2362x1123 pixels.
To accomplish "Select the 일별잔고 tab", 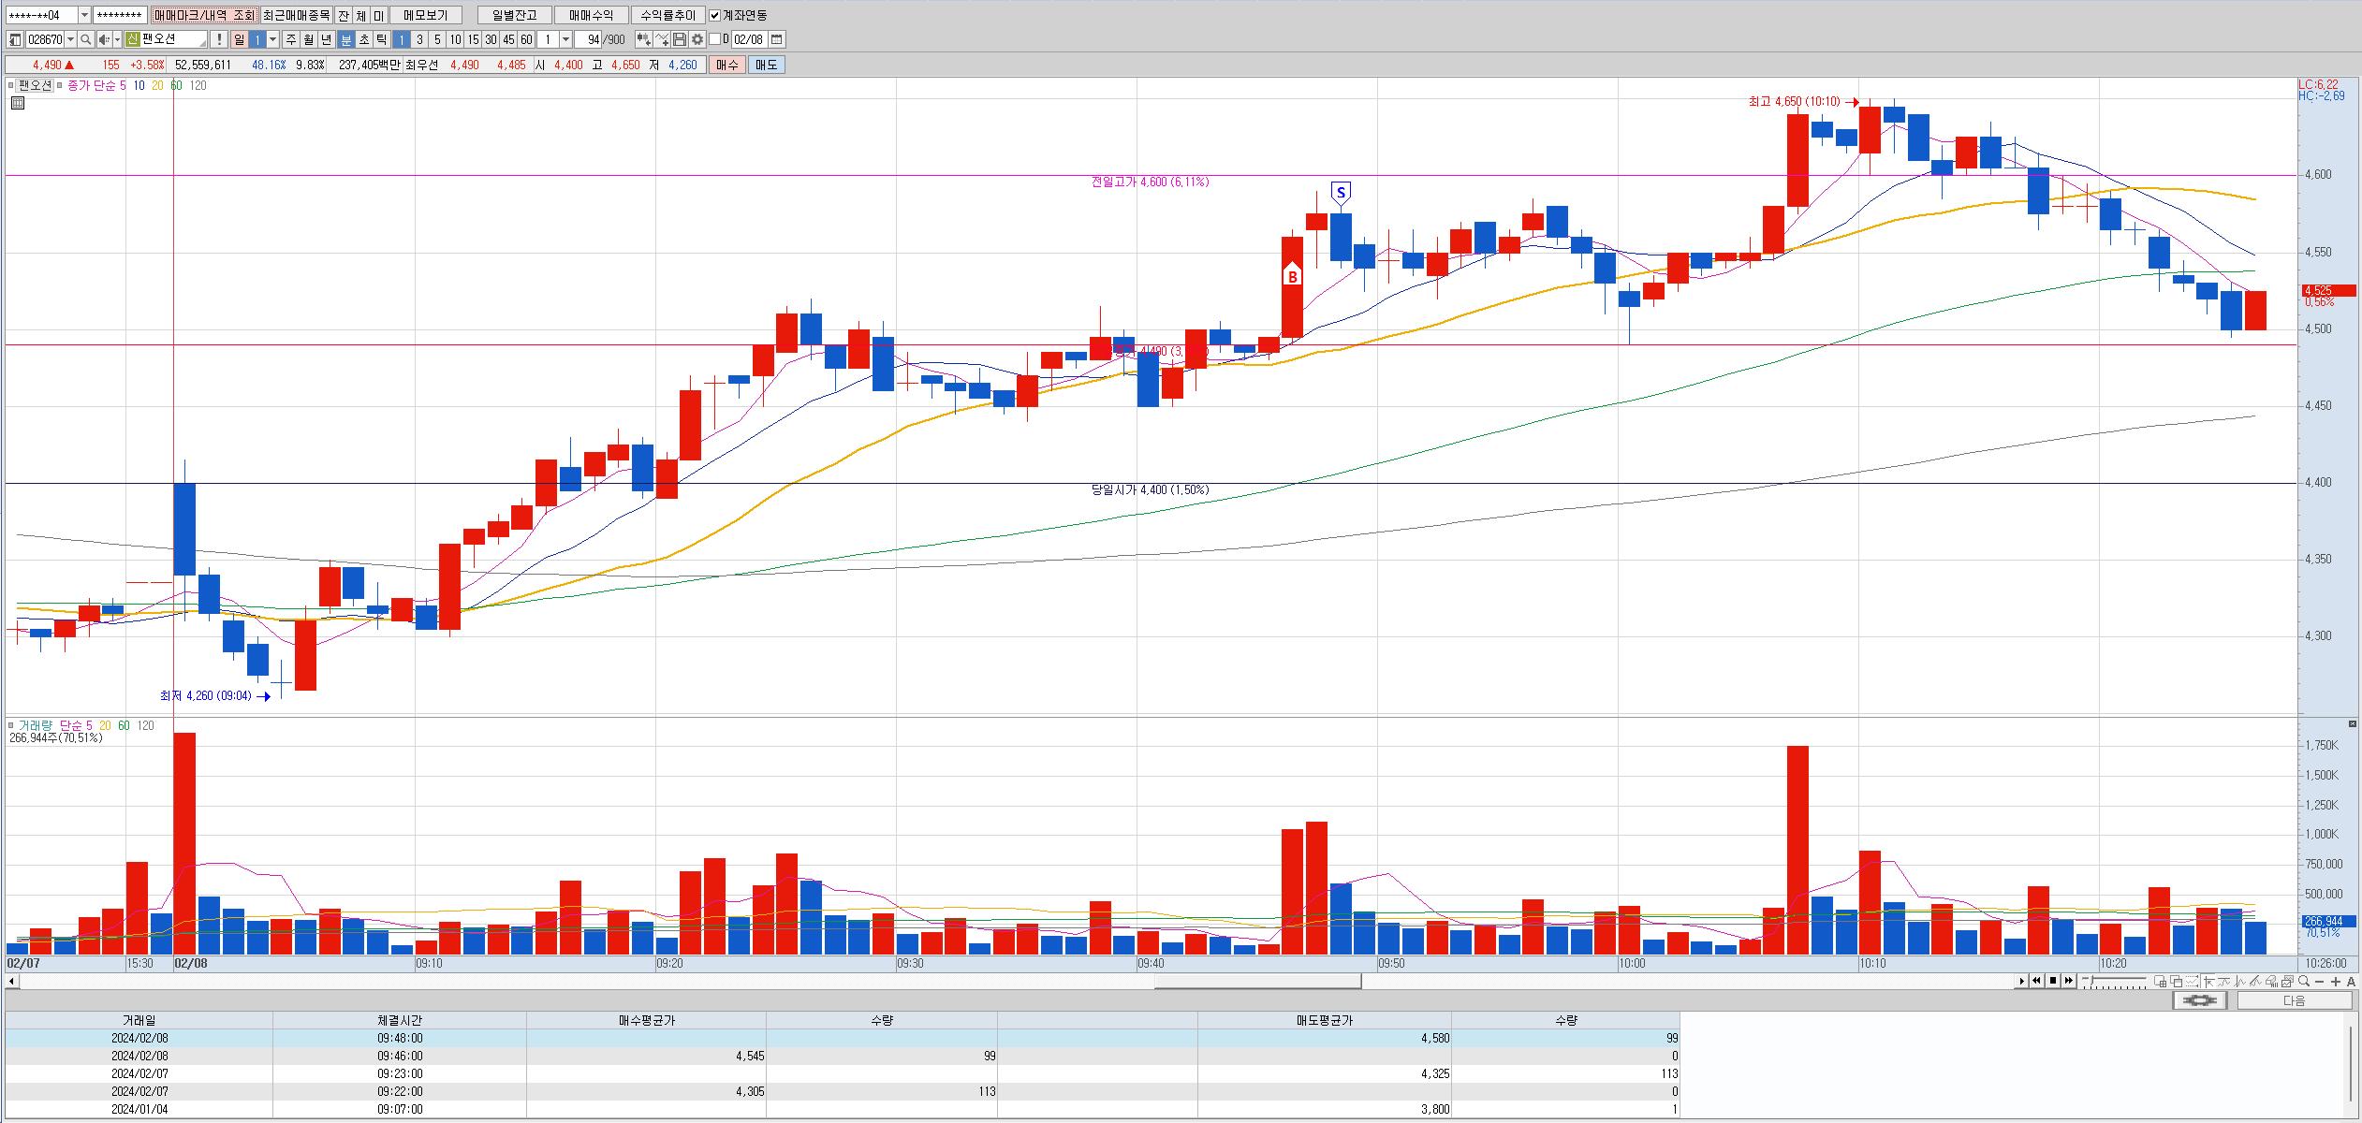I will pos(514,15).
